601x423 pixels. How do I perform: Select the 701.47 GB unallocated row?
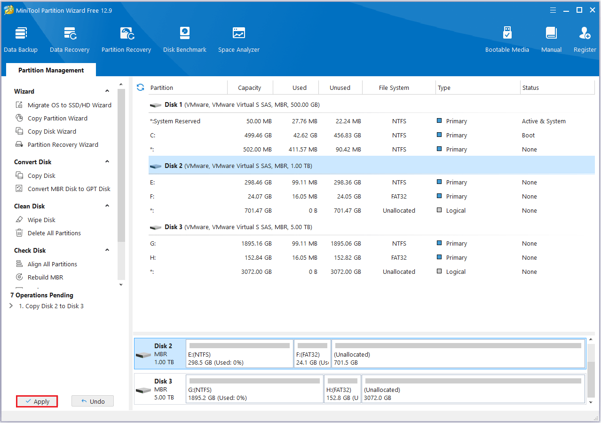372,210
